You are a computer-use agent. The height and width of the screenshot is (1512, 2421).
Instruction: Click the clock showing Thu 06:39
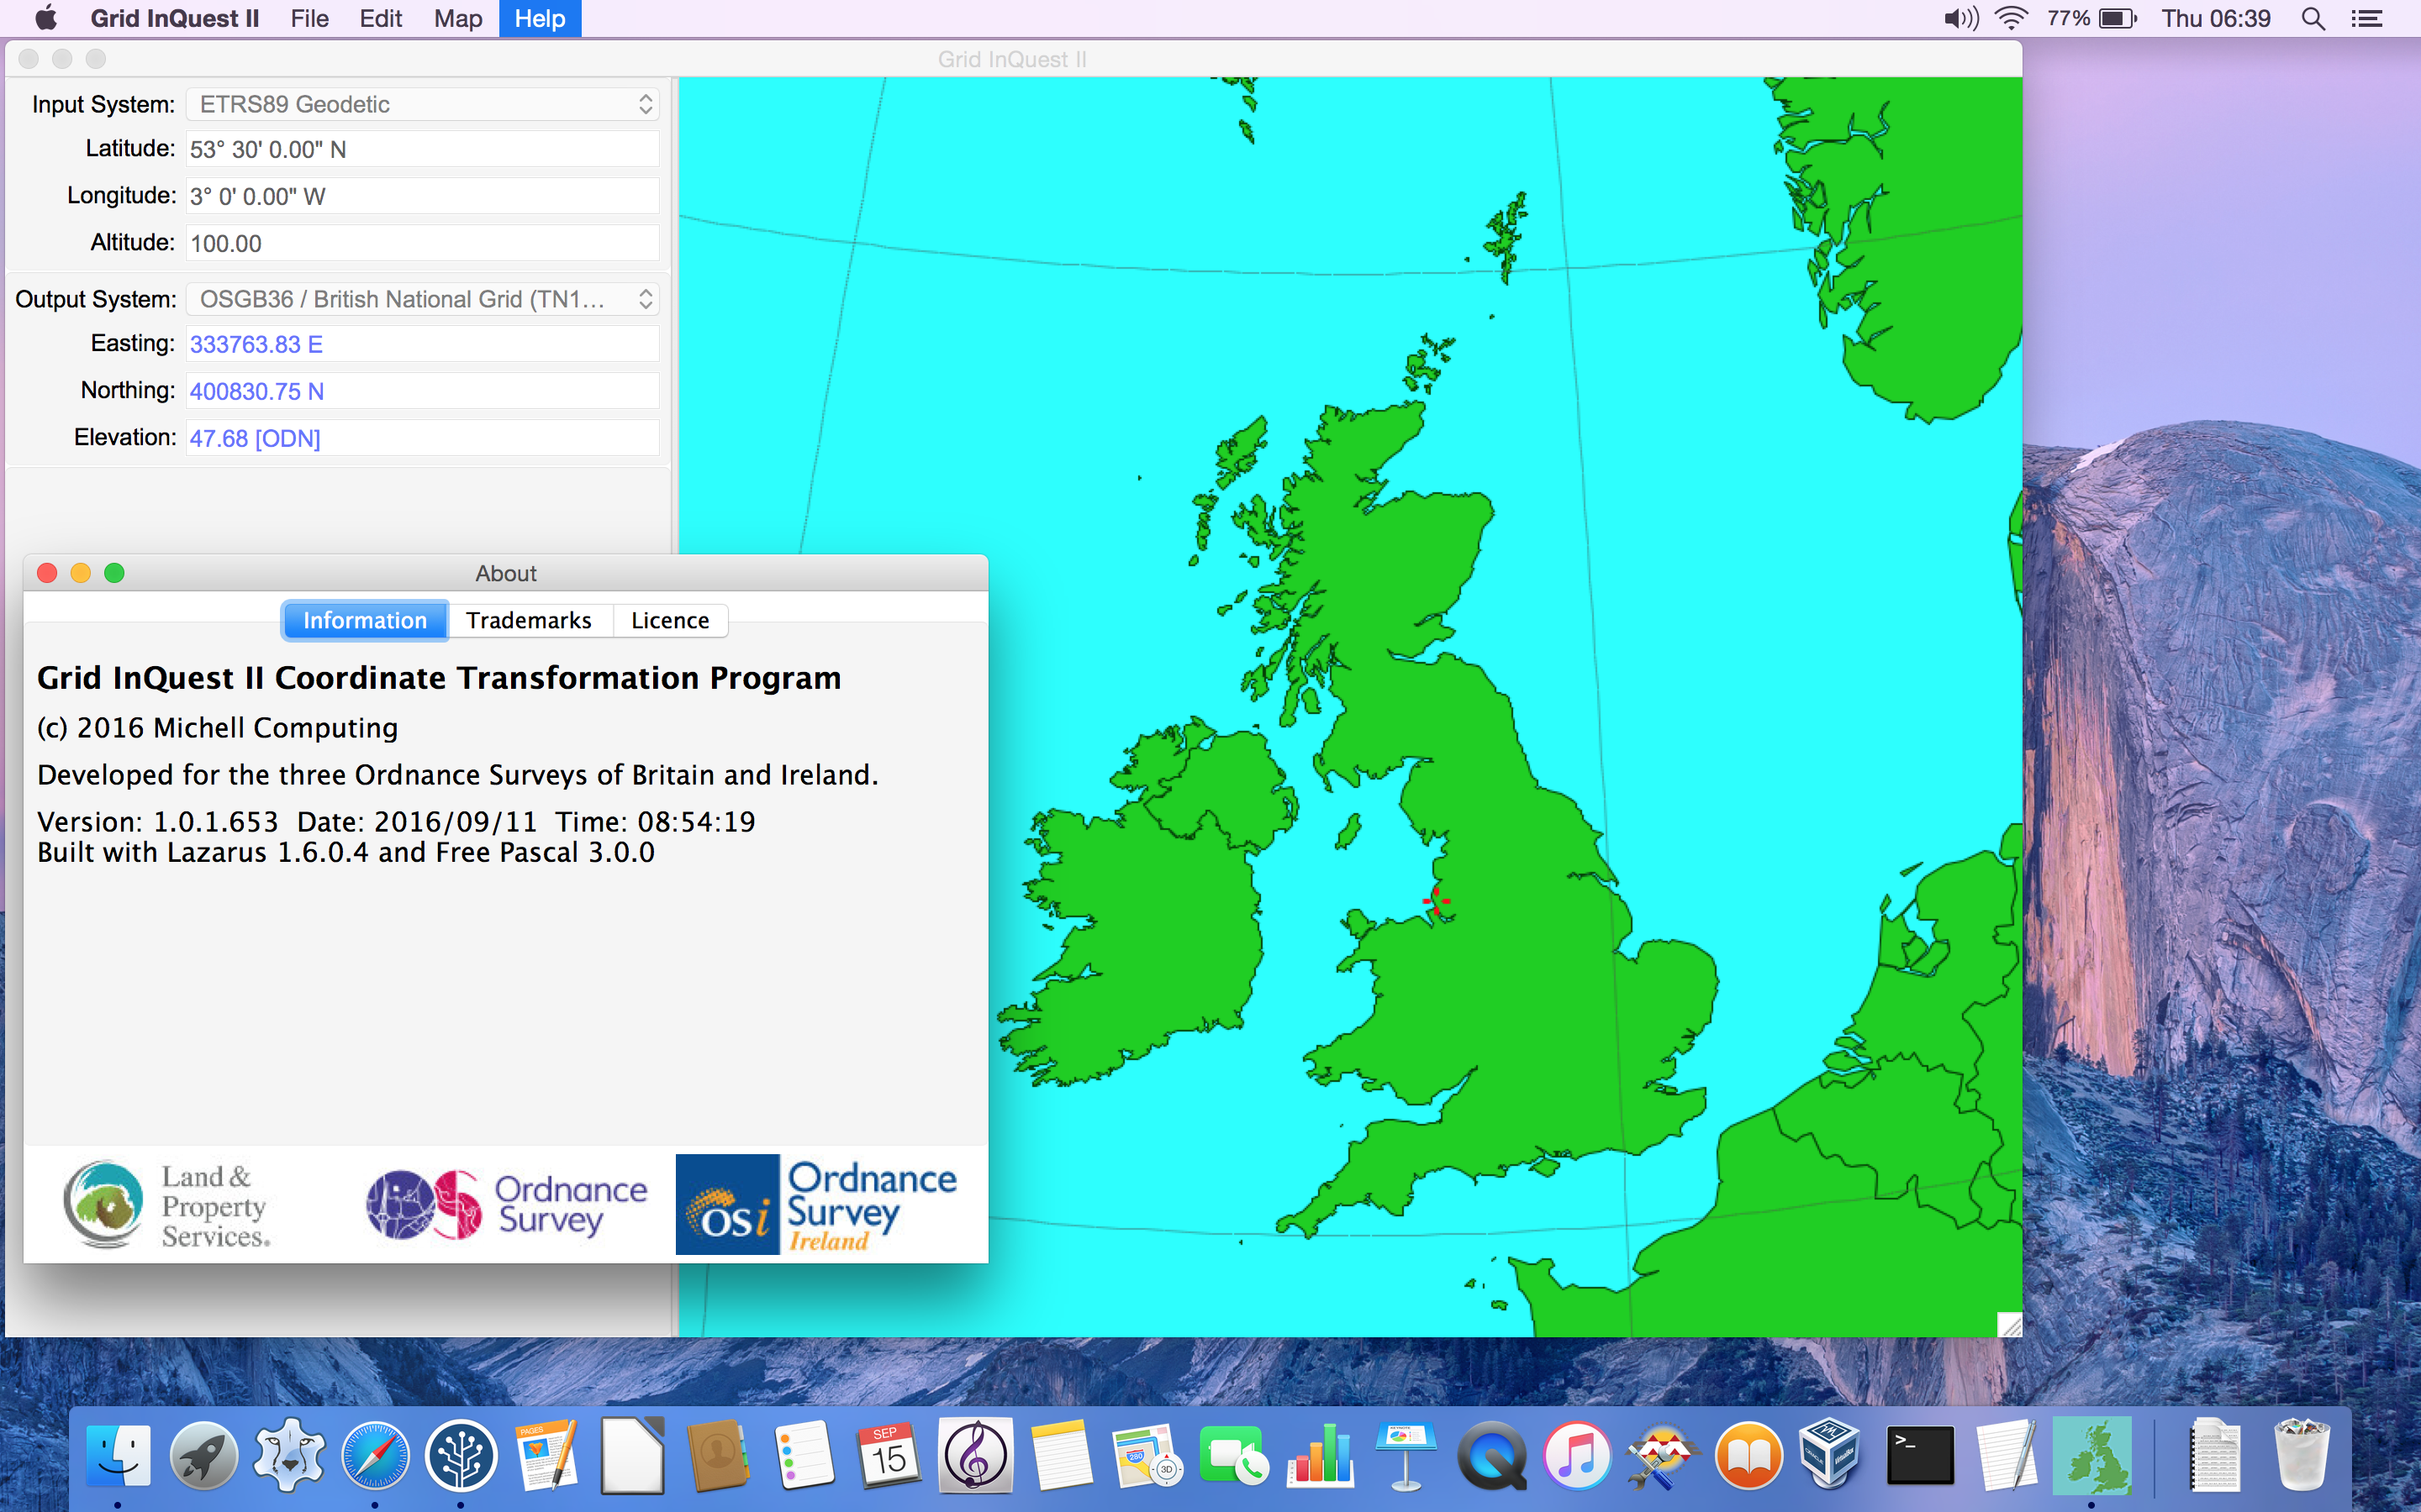click(x=2216, y=18)
